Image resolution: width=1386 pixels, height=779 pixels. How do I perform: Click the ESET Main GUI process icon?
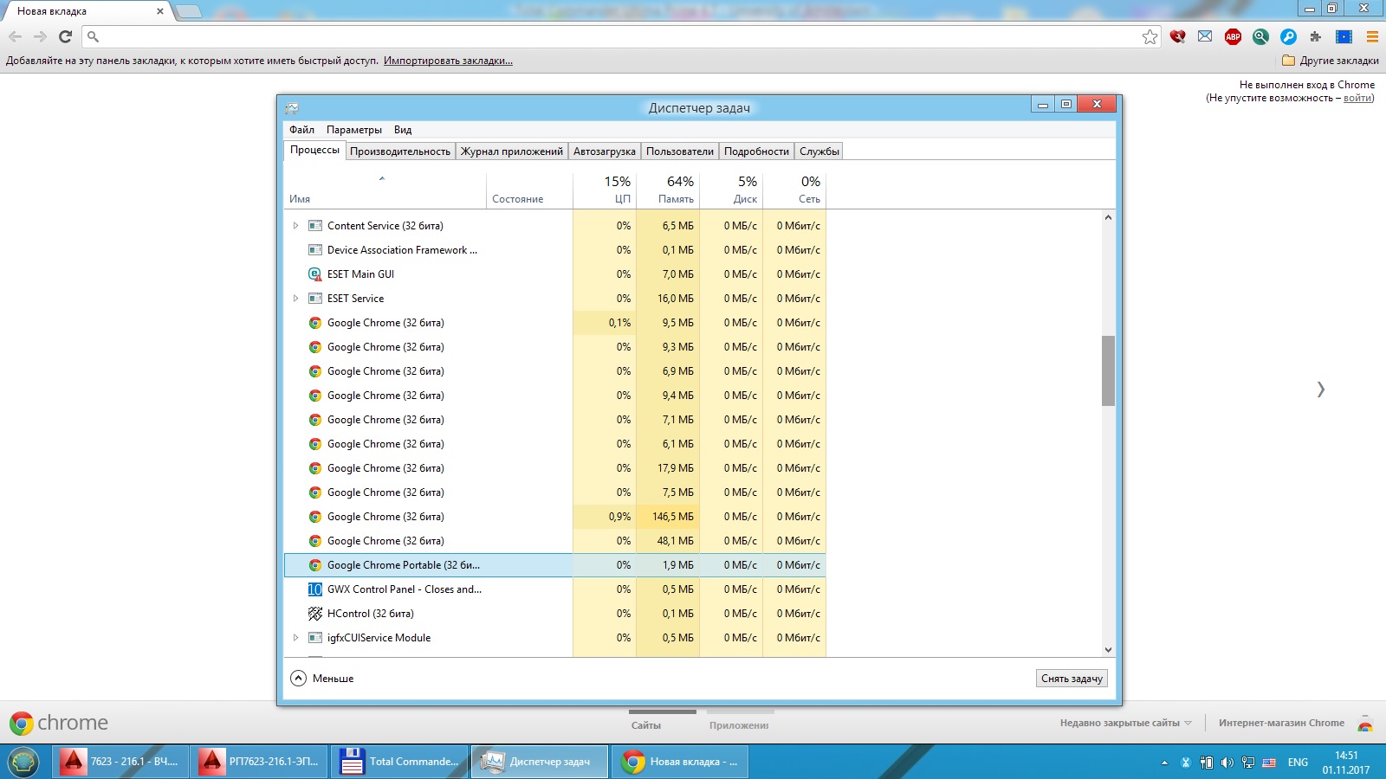pos(315,274)
